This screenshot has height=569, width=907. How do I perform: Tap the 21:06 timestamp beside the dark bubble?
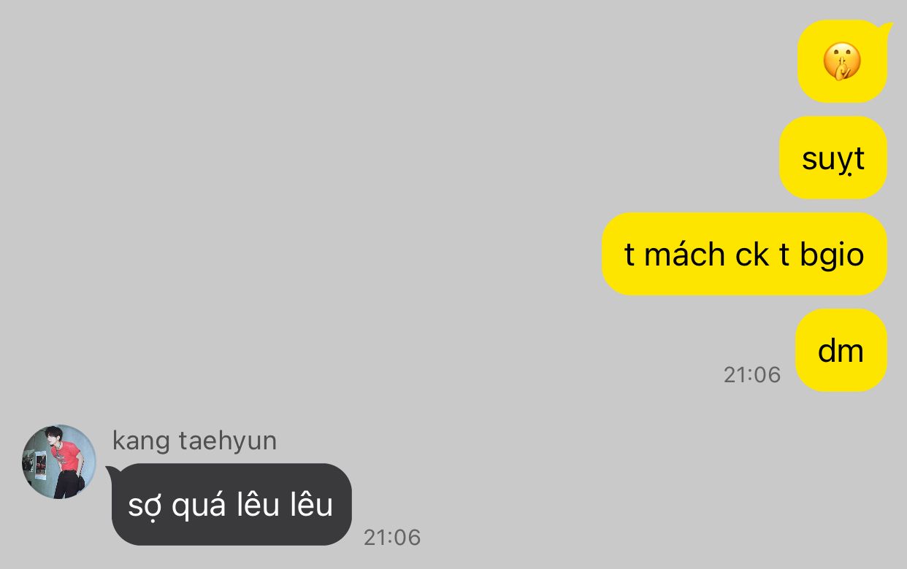tap(392, 538)
